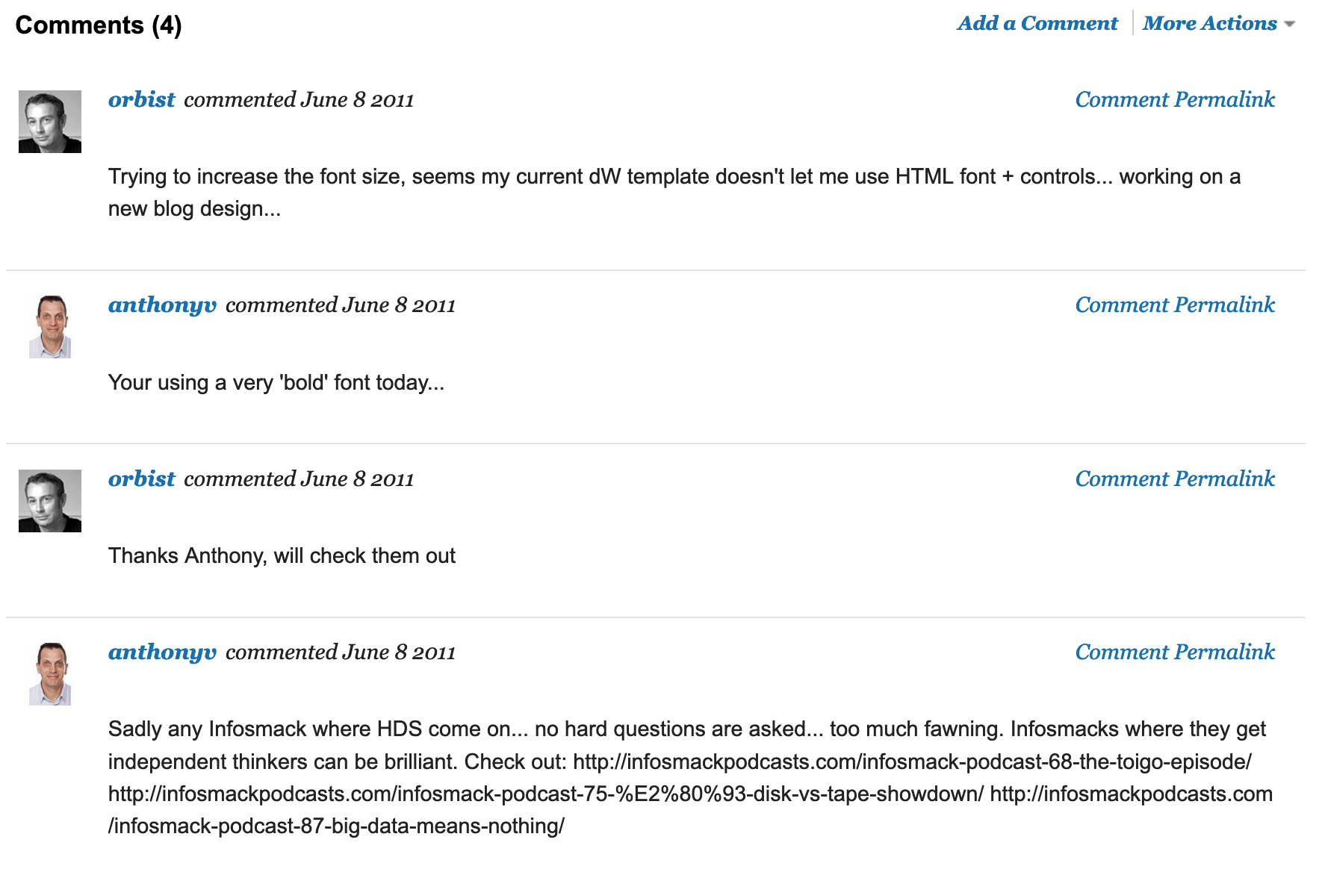Click the Infosmack podcast-68 toigo-episode URL
The width and height of the screenshot is (1322, 872).
pyautogui.click(x=912, y=762)
